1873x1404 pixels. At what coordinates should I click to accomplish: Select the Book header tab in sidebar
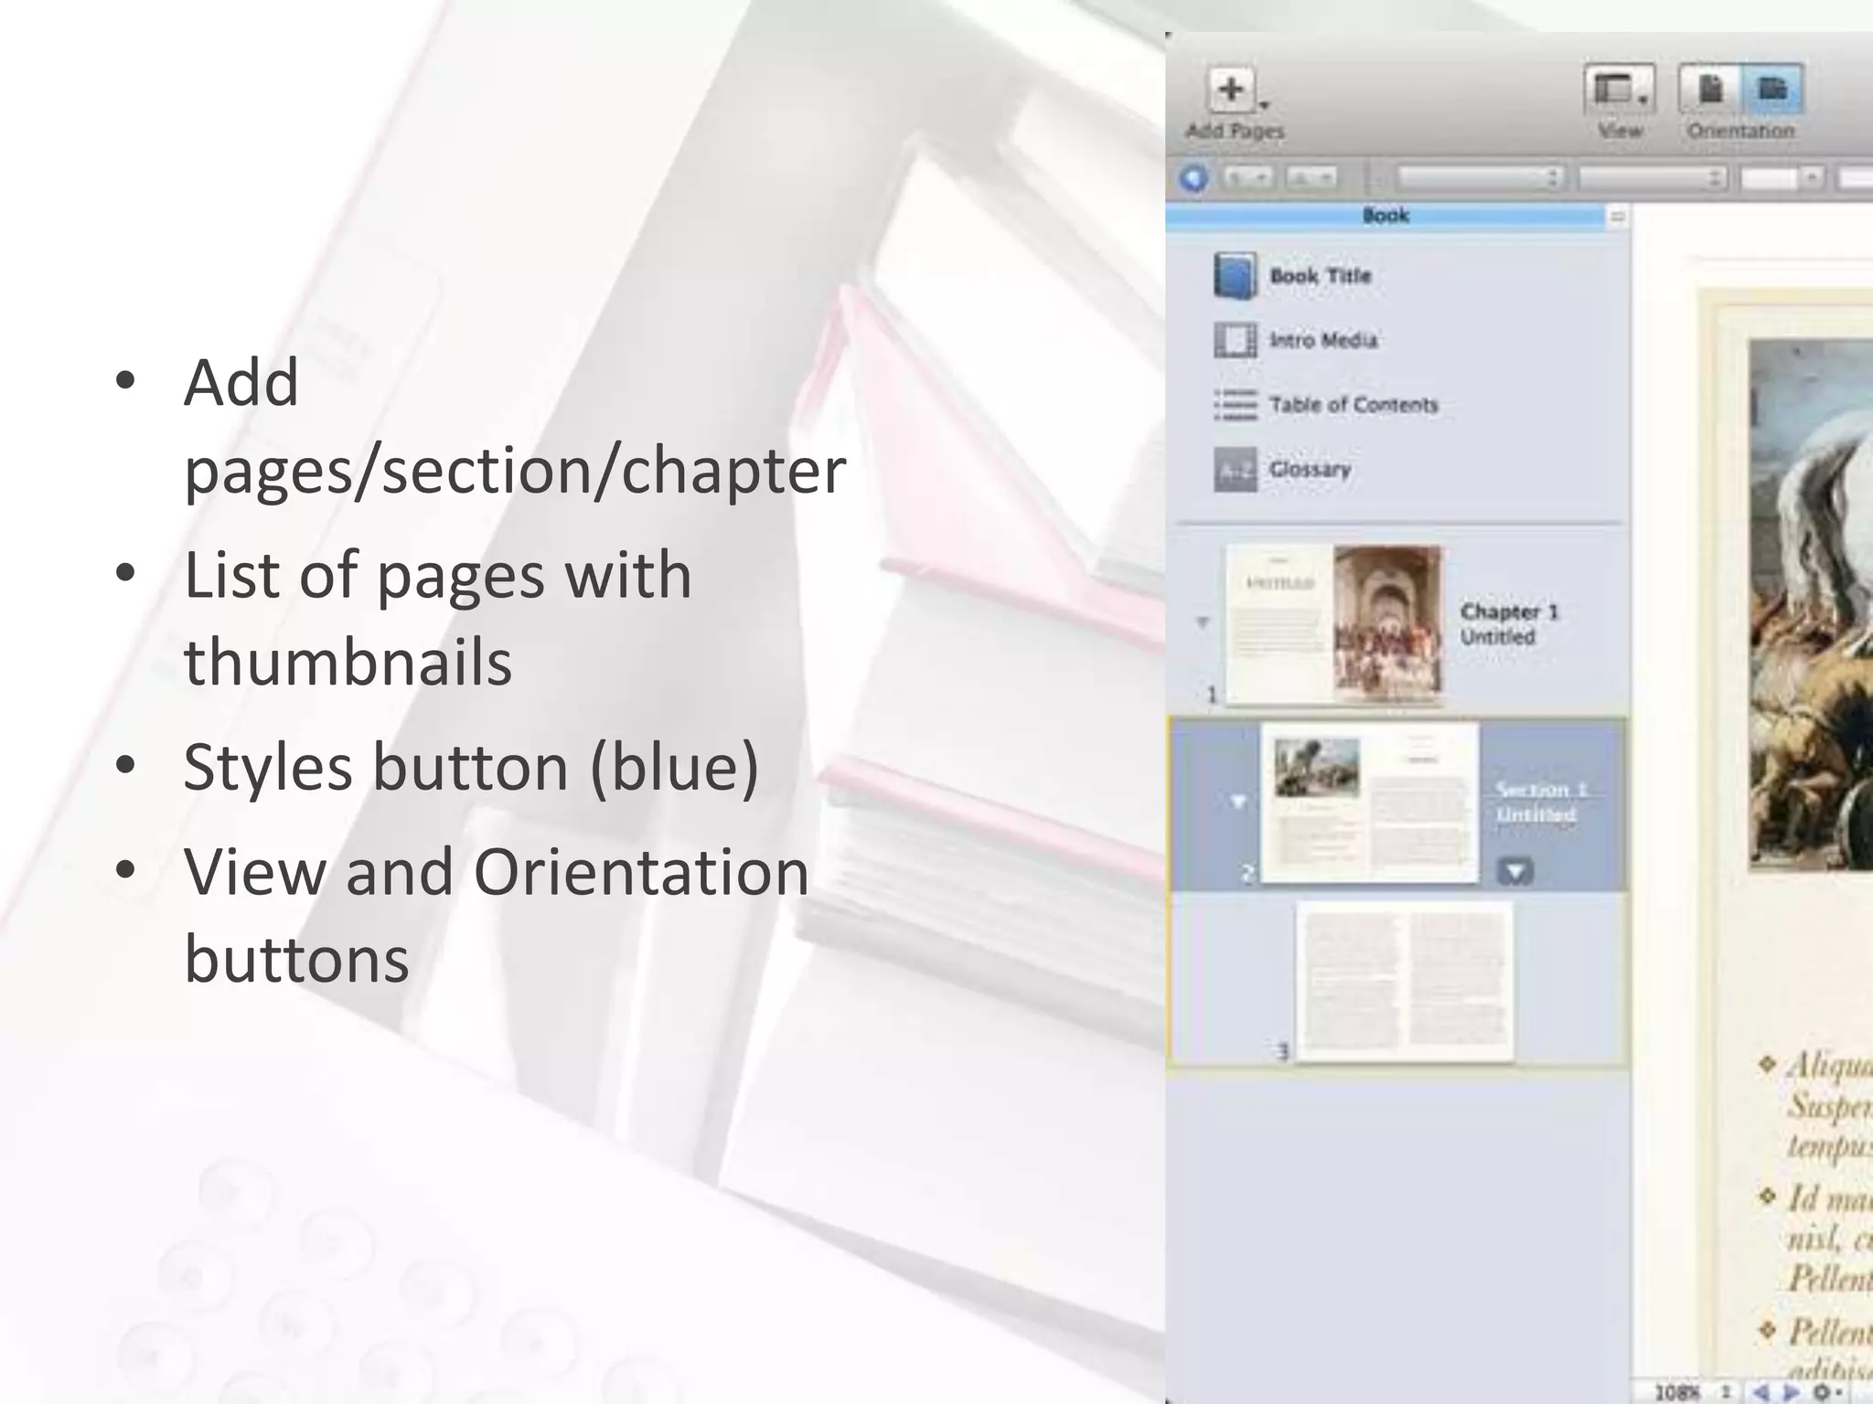pyautogui.click(x=1386, y=216)
